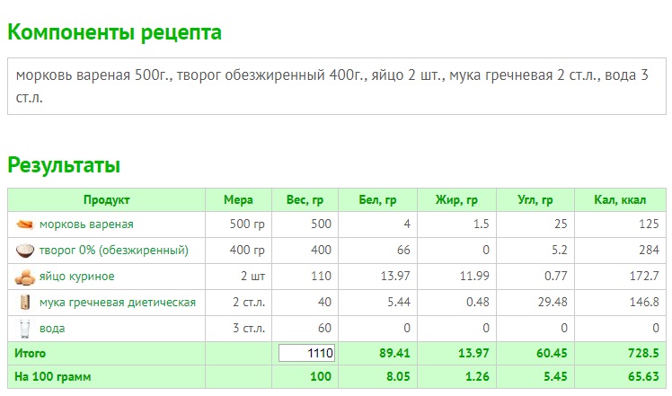Click the per-100g carbs value 5.45
Screen dimensions: 672x396
[x=556, y=377]
